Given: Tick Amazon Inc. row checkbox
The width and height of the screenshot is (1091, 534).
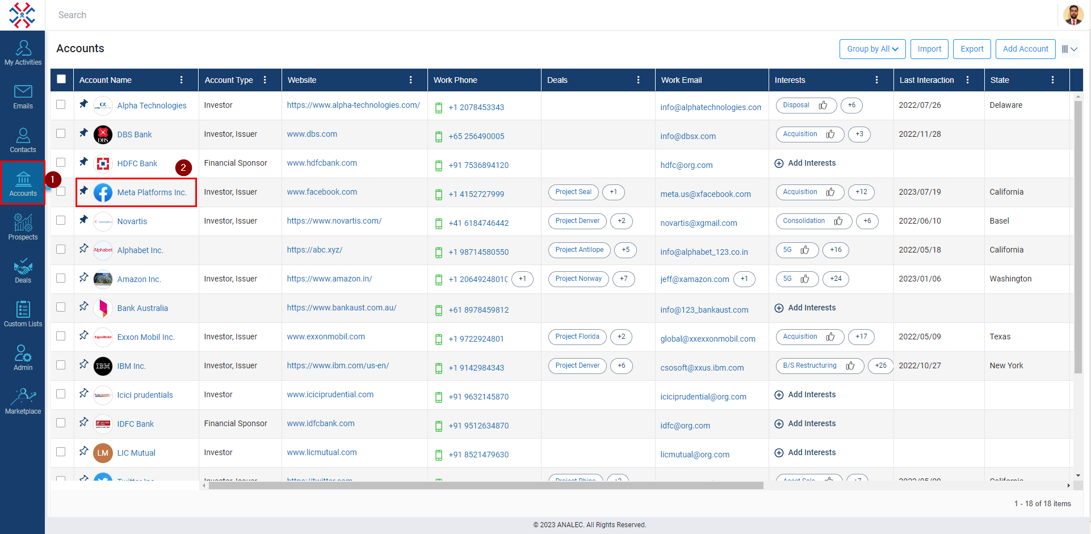Looking at the screenshot, I should click(61, 278).
